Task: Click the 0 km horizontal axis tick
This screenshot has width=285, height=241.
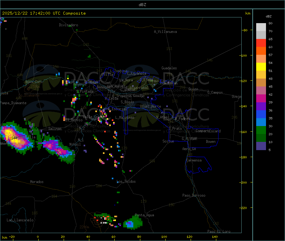Action: click(38, 237)
